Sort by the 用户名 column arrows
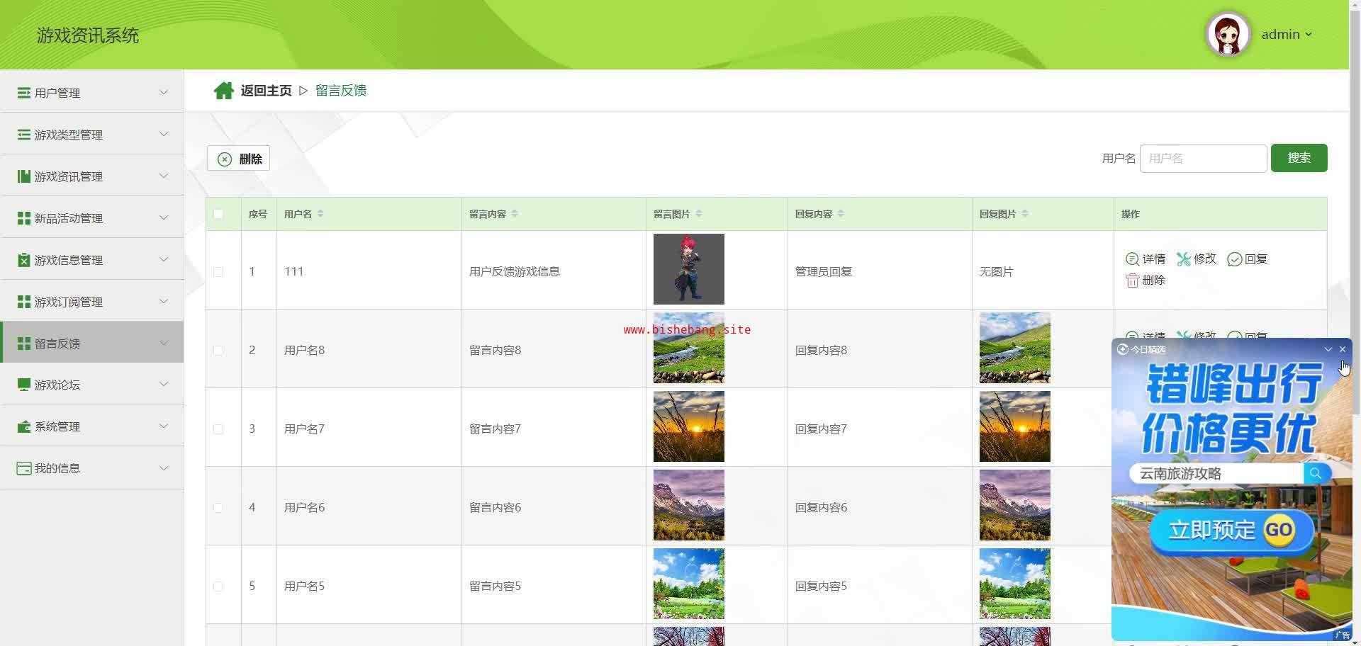 [x=320, y=214]
